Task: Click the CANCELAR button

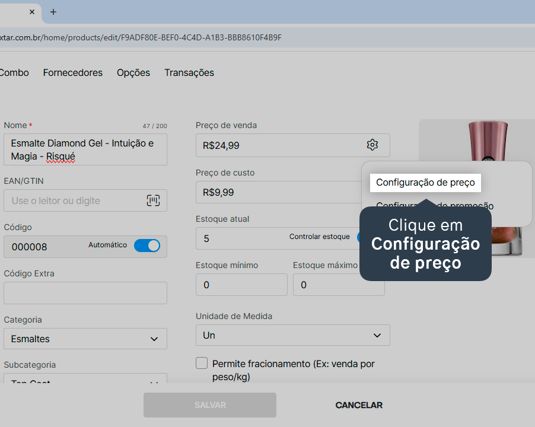Action: coord(359,405)
